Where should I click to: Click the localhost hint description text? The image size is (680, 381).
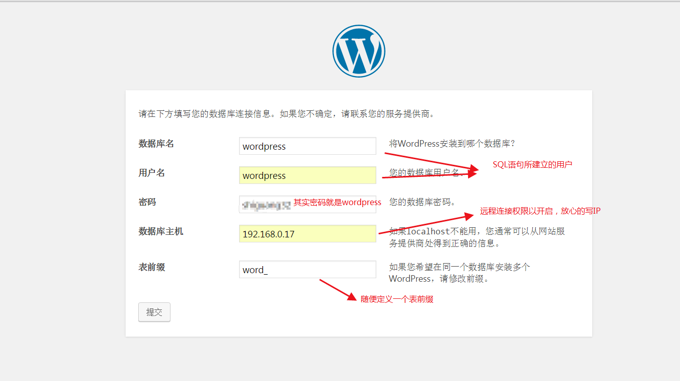click(x=477, y=237)
